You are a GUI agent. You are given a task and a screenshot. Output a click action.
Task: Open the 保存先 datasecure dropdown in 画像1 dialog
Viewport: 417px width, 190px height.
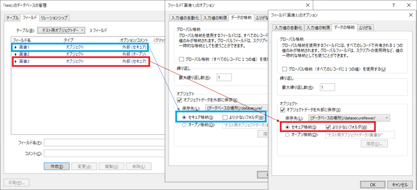tap(237, 108)
